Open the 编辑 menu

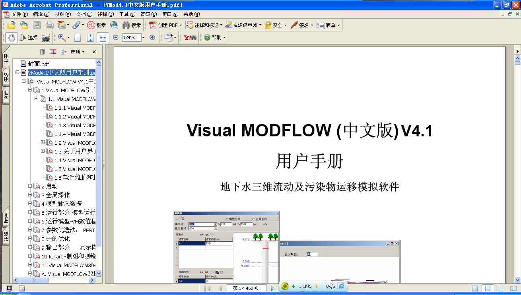(x=41, y=14)
